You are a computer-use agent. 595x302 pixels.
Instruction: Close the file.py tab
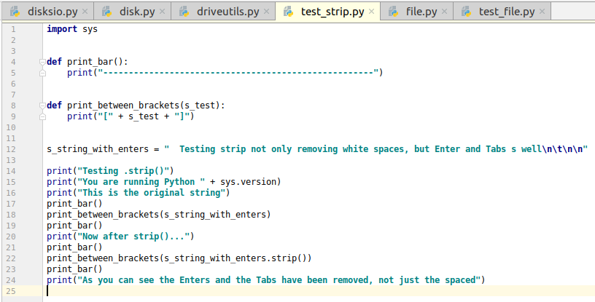[443, 12]
